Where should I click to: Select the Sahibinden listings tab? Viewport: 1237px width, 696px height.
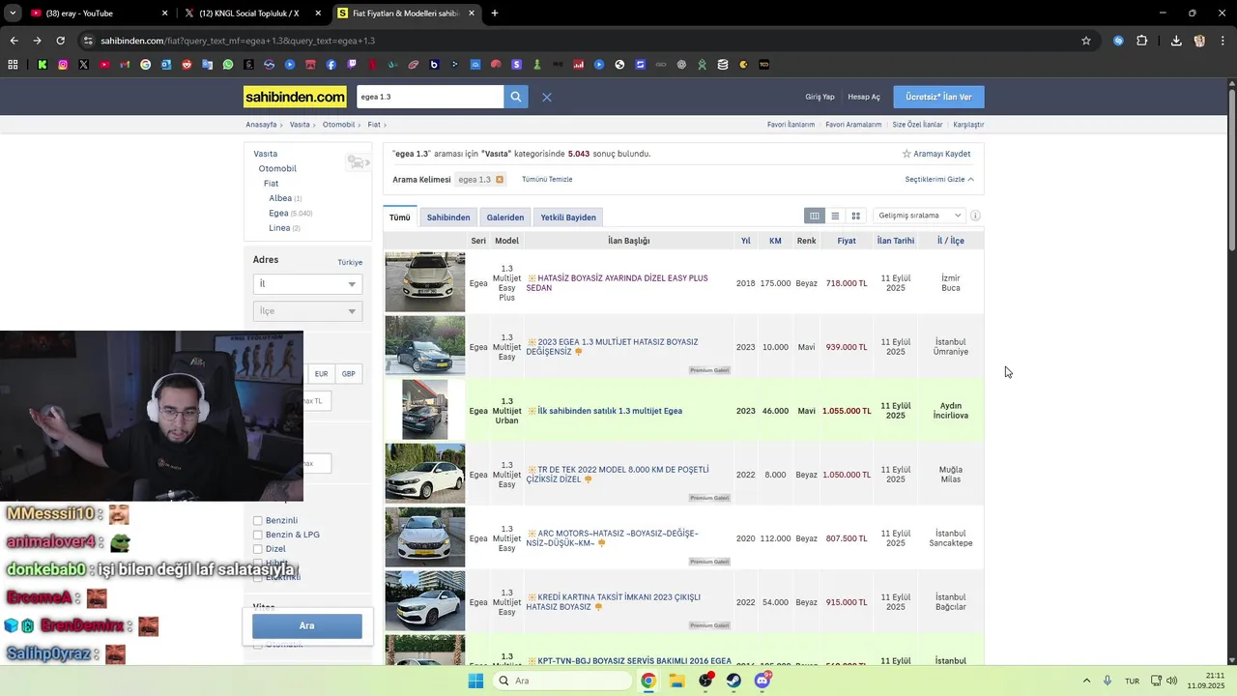tap(448, 217)
